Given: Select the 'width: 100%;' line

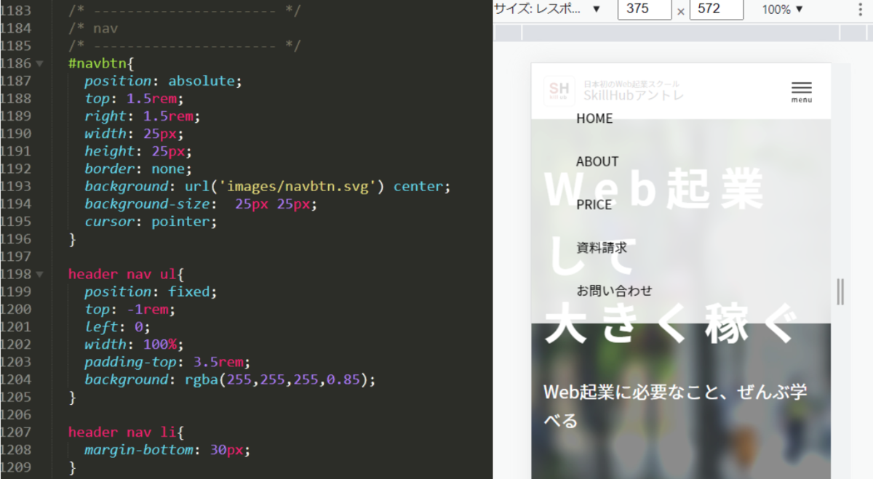Looking at the screenshot, I should [134, 345].
